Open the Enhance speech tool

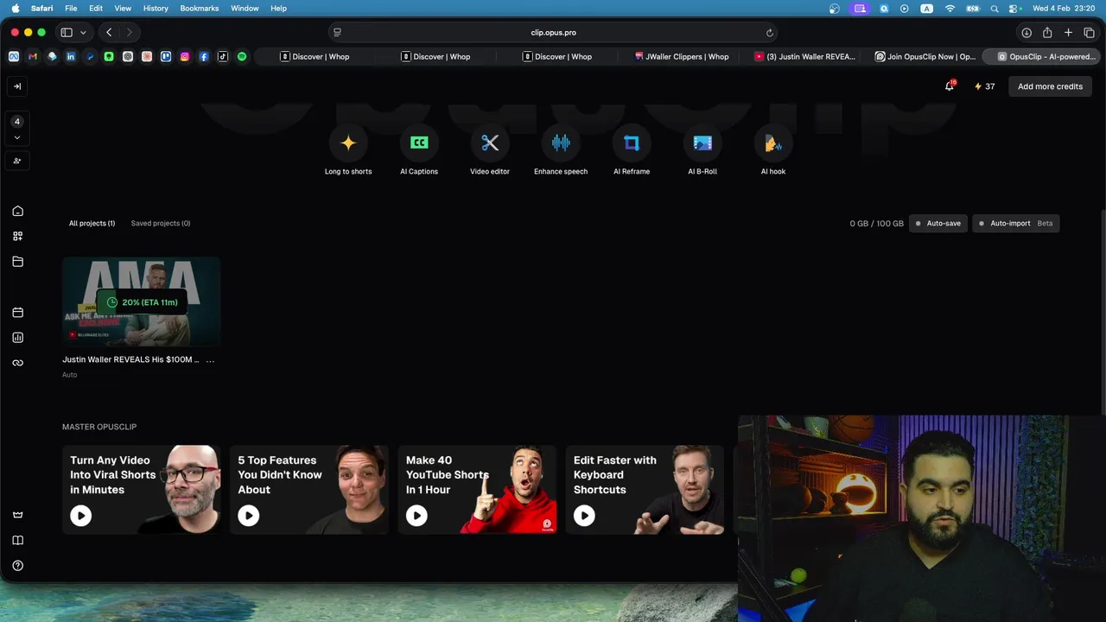[x=561, y=143]
